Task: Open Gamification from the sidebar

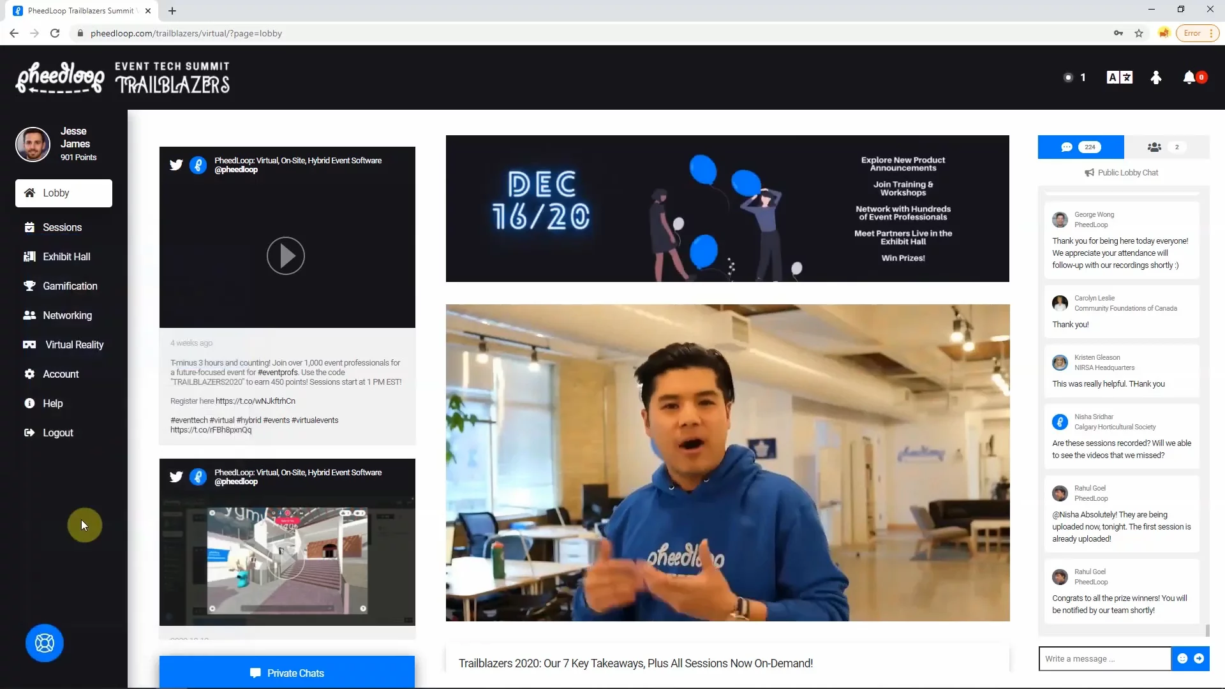Action: [70, 286]
